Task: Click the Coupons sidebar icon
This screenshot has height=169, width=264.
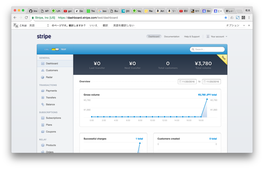Action: click(43, 132)
